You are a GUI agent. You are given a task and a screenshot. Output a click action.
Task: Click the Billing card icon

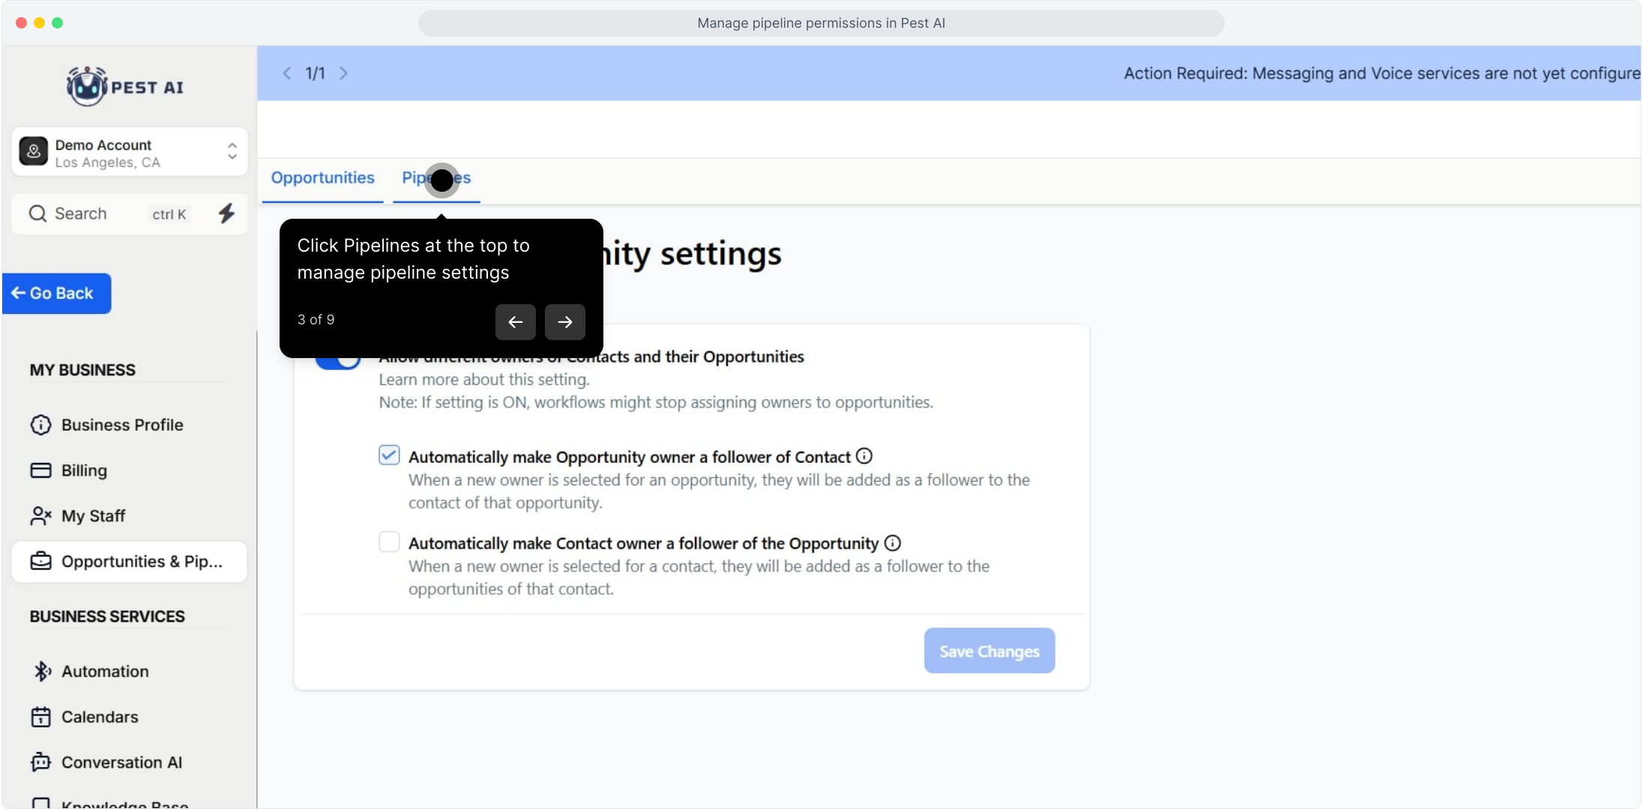pos(40,470)
